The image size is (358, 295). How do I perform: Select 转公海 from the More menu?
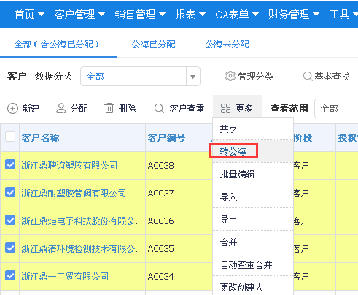(233, 151)
